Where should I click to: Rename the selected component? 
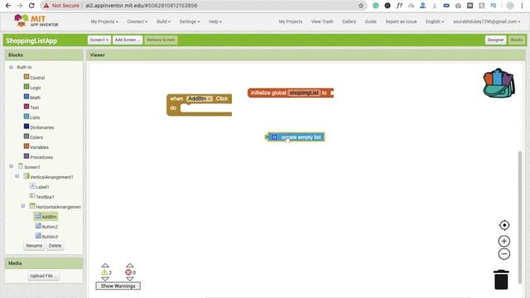[x=34, y=246]
